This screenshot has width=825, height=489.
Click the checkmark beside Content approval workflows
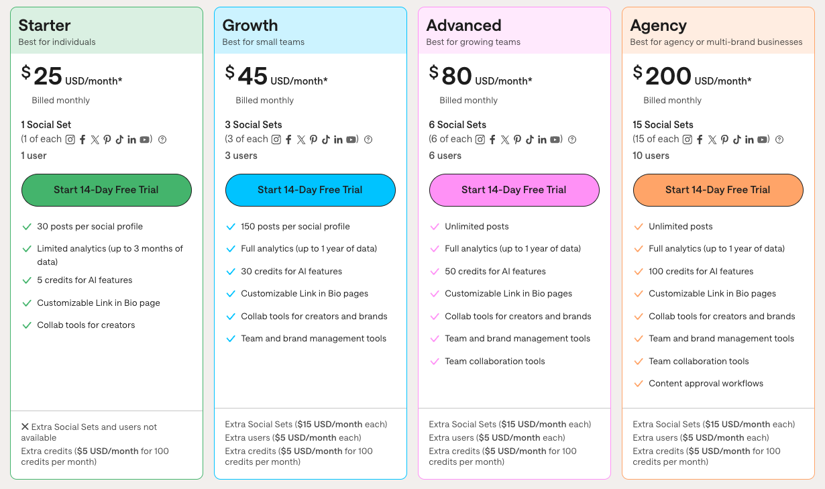tap(639, 384)
